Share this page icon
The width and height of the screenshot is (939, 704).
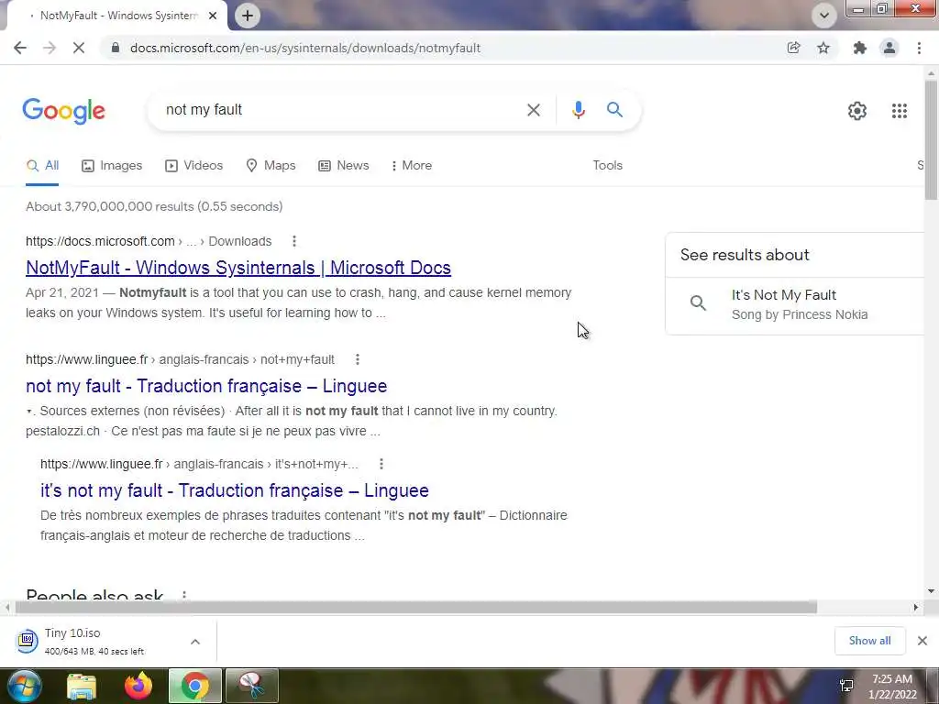pyautogui.click(x=793, y=48)
